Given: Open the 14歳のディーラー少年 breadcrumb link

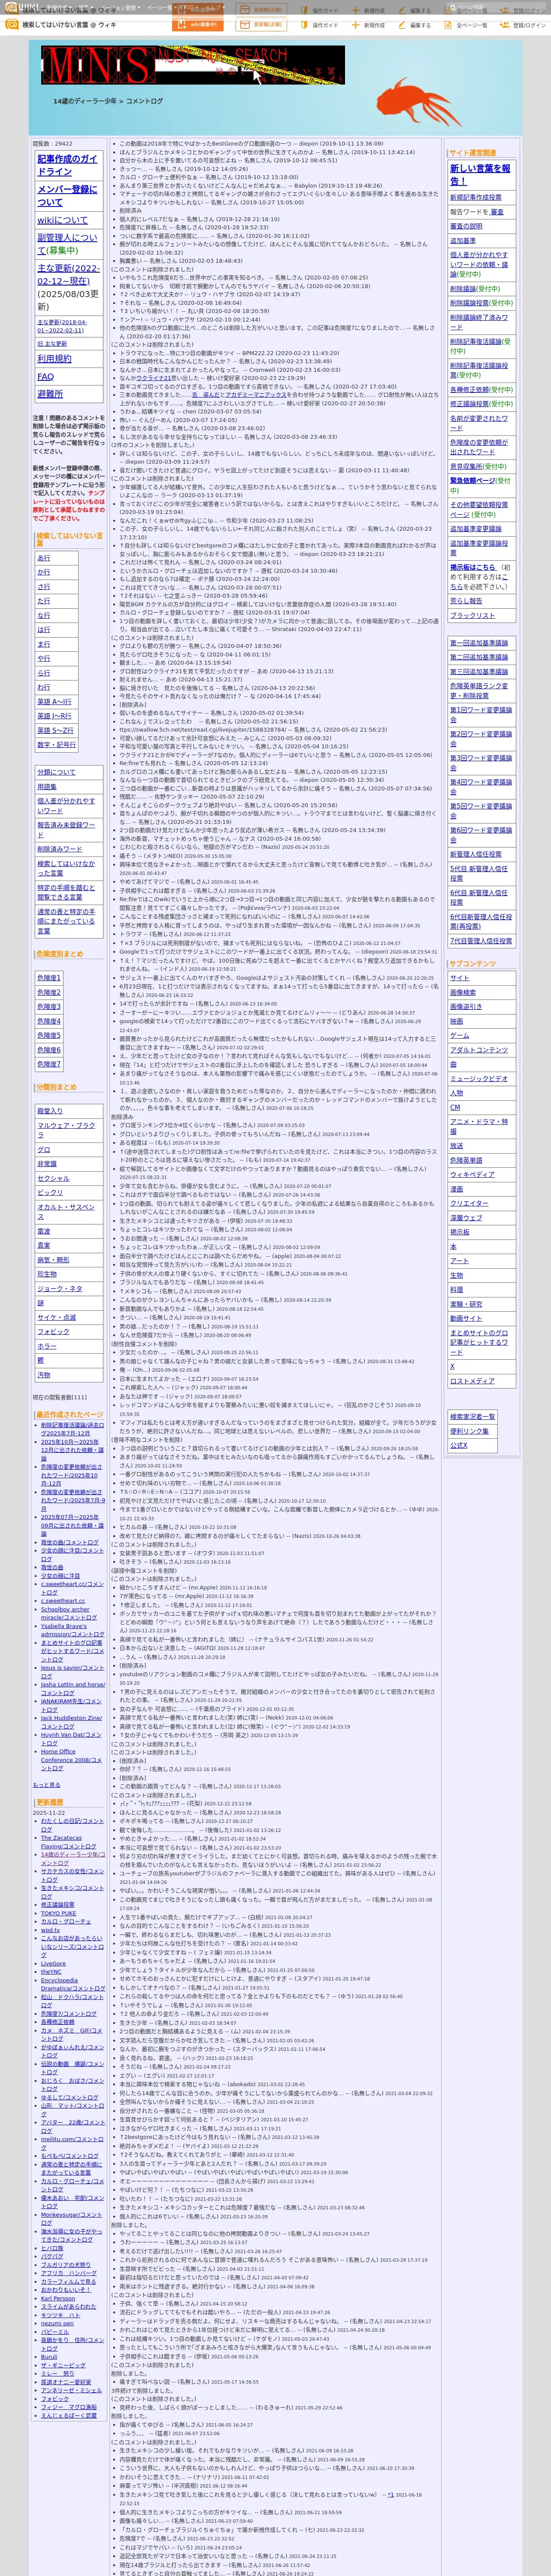Looking at the screenshot, I should (x=85, y=101).
